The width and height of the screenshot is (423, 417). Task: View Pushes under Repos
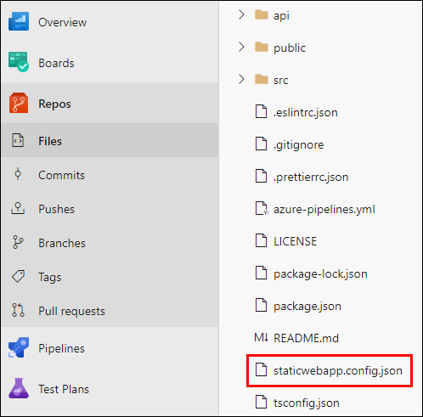(x=57, y=209)
